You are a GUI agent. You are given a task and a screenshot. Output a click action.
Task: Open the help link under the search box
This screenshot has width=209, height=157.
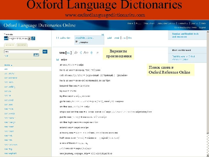[x=6, y=56]
